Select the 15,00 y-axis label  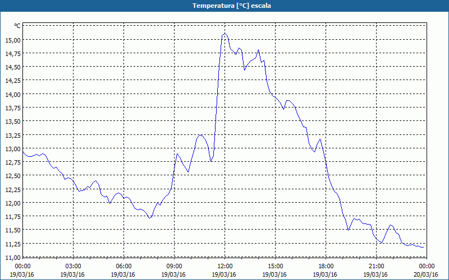pyautogui.click(x=13, y=40)
